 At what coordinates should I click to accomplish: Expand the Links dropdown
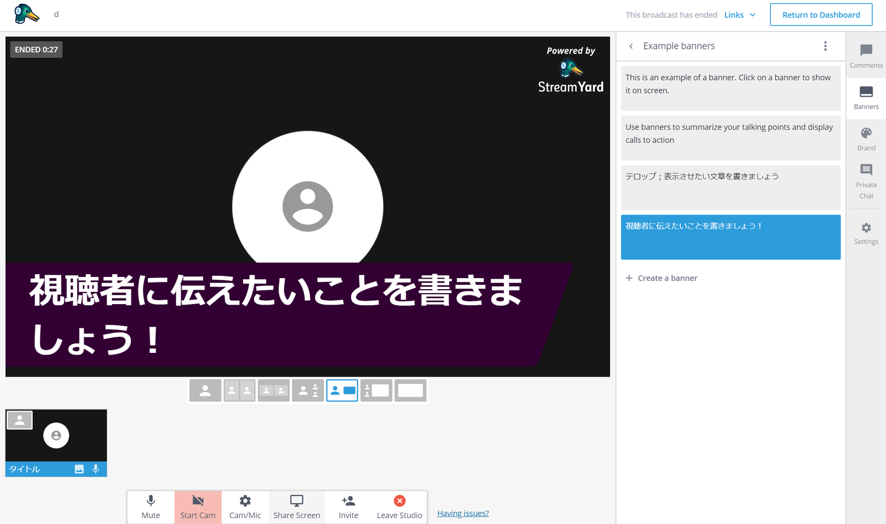click(740, 15)
